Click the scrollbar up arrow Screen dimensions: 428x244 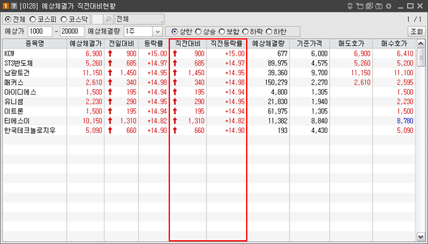coord(420,43)
